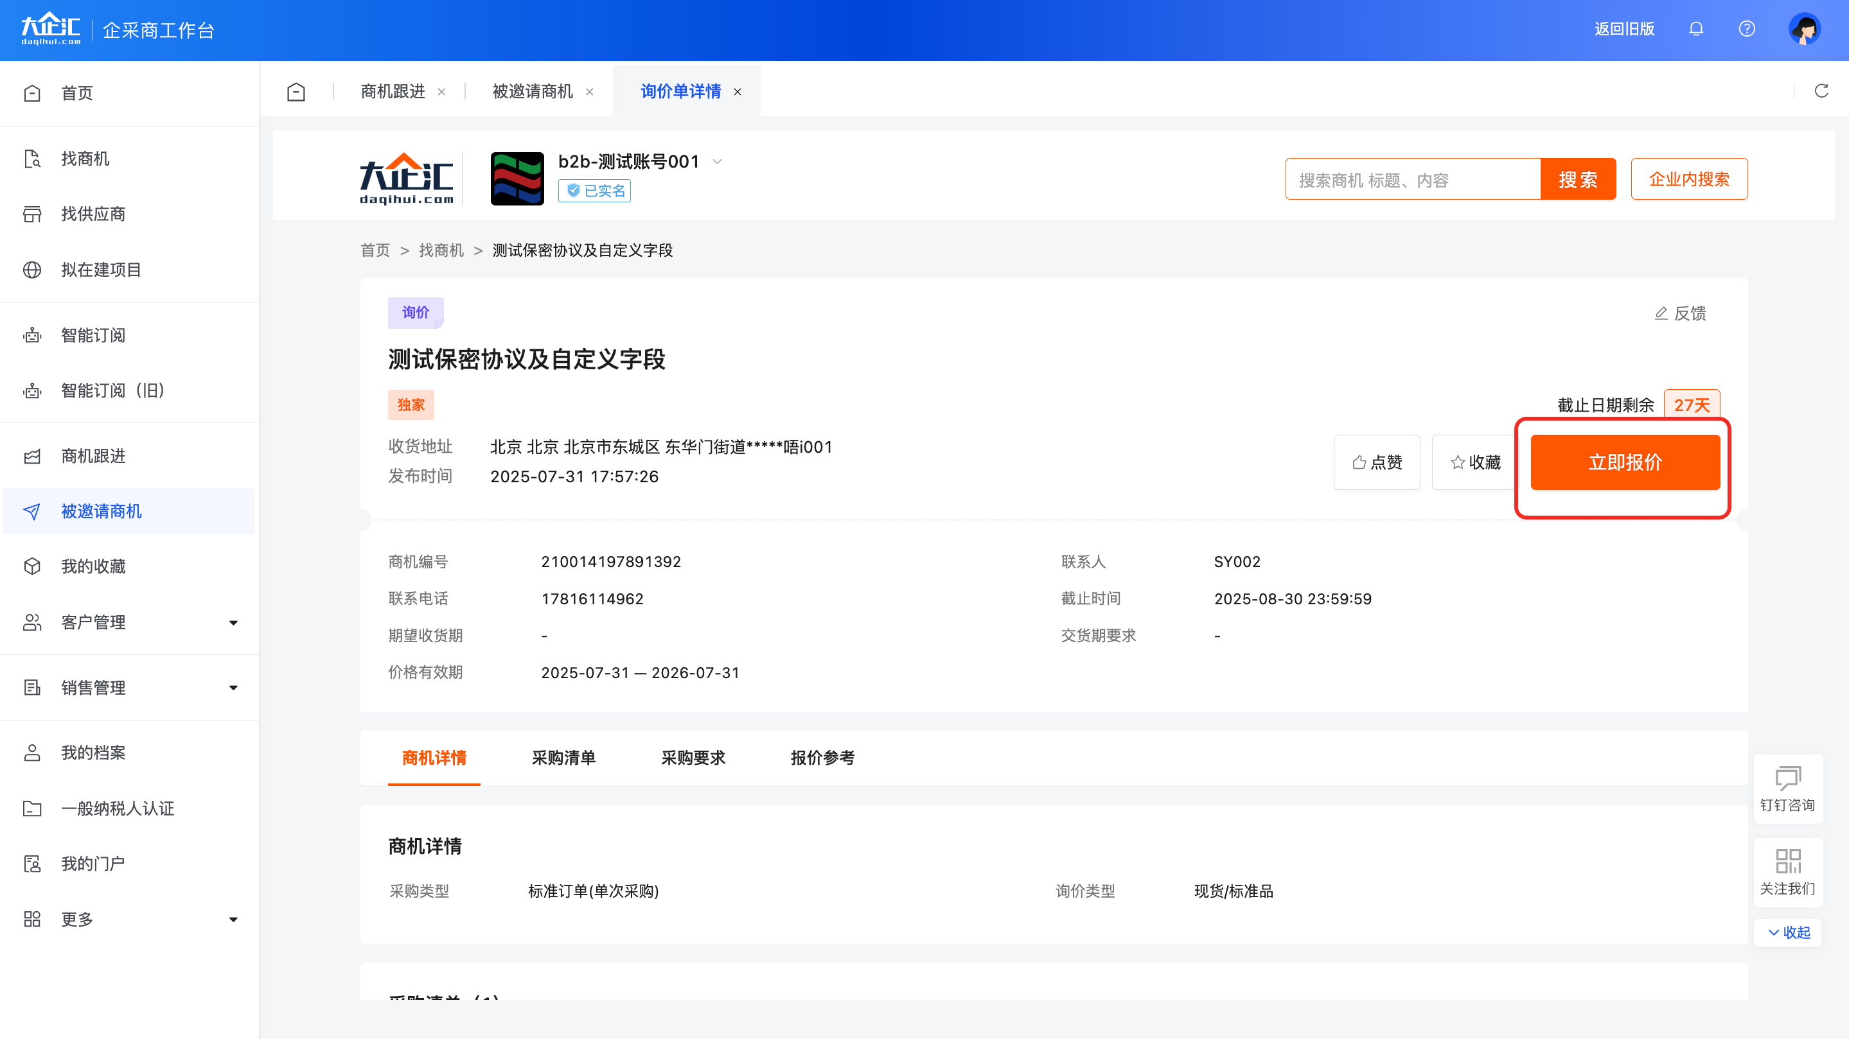Click phone number 17816114962
Image resolution: width=1849 pixels, height=1039 pixels.
(x=592, y=599)
